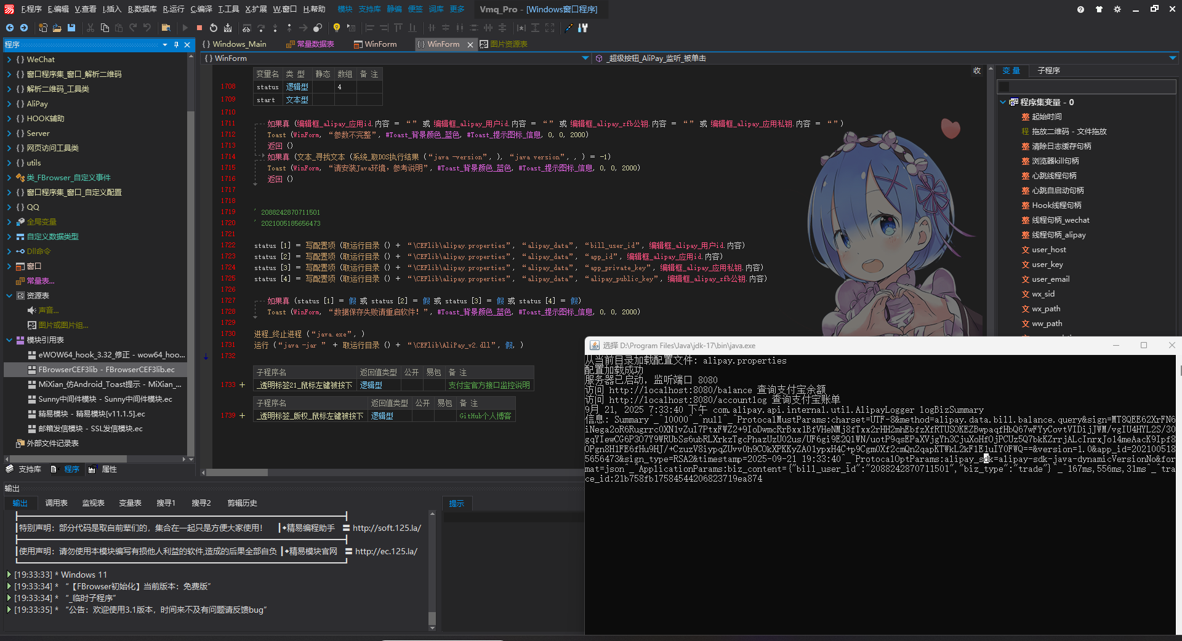Image resolution: width=1182 pixels, height=641 pixels.
Task: Expand the _透明标签_版权 subroutine row
Action: (x=243, y=416)
